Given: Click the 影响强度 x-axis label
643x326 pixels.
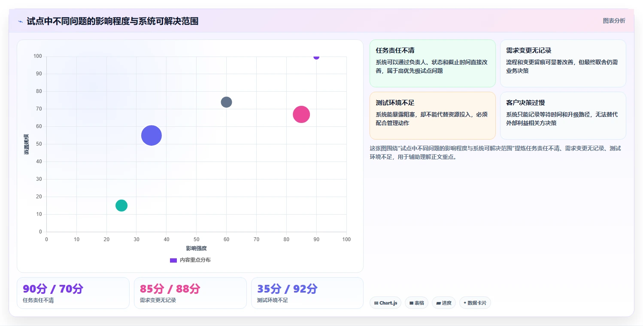Looking at the screenshot, I should pos(197,248).
